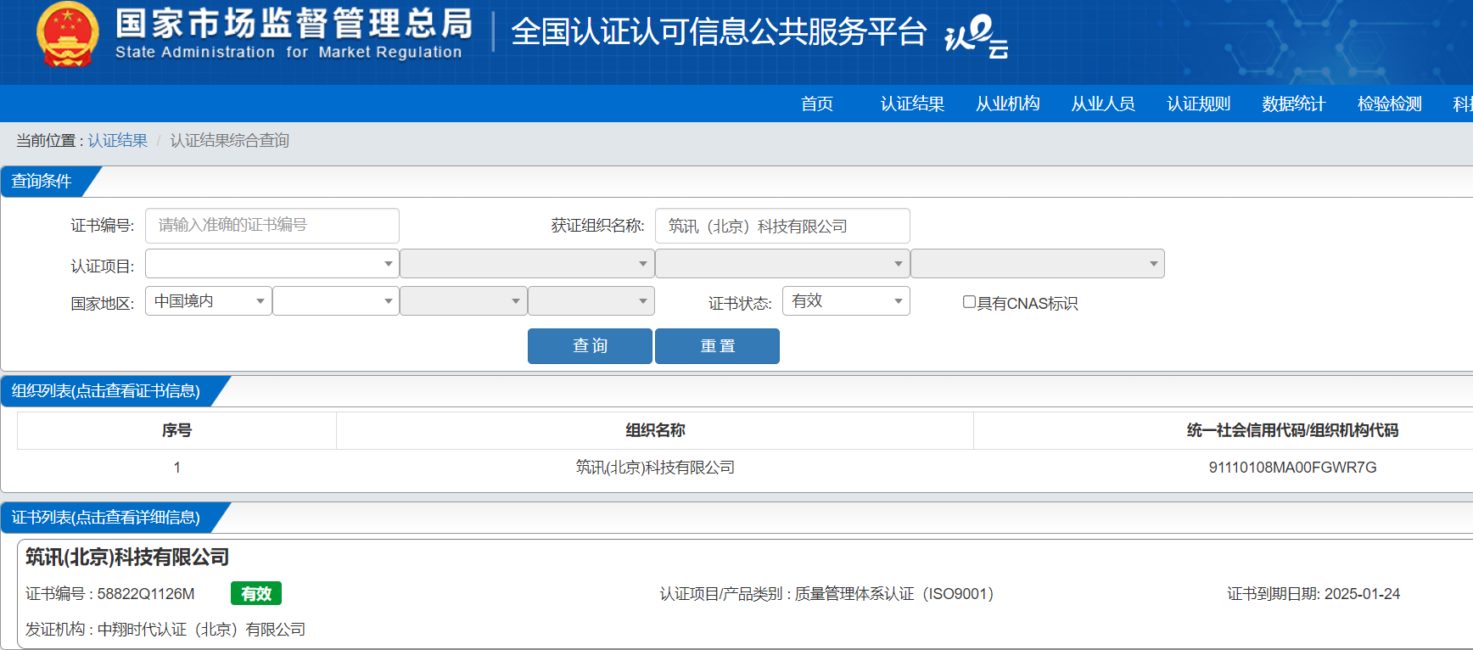The height and width of the screenshot is (650, 1473).
Task: Click certificate number 58822Q1126M
Action: tap(146, 594)
